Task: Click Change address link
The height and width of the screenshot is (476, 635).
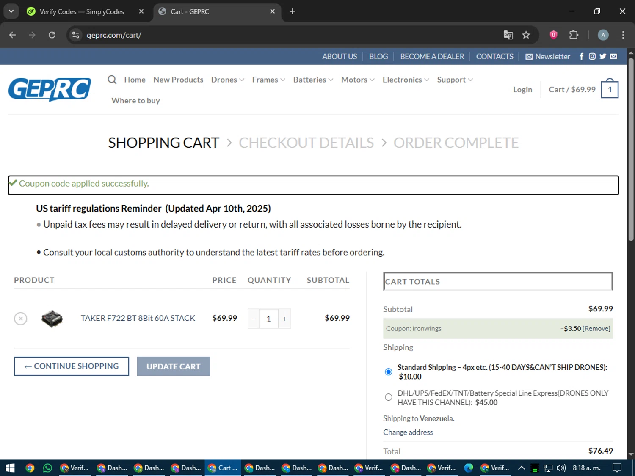Action: (408, 432)
